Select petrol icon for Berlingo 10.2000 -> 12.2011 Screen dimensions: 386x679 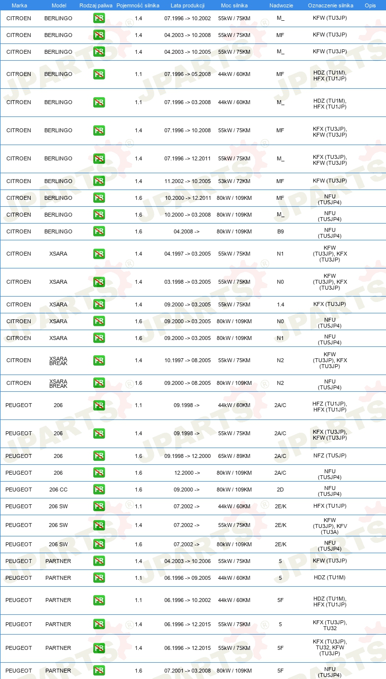click(x=99, y=198)
